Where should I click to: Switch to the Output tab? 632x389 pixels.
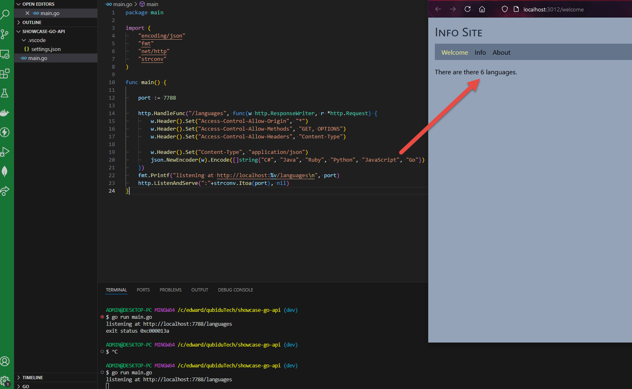pos(200,290)
